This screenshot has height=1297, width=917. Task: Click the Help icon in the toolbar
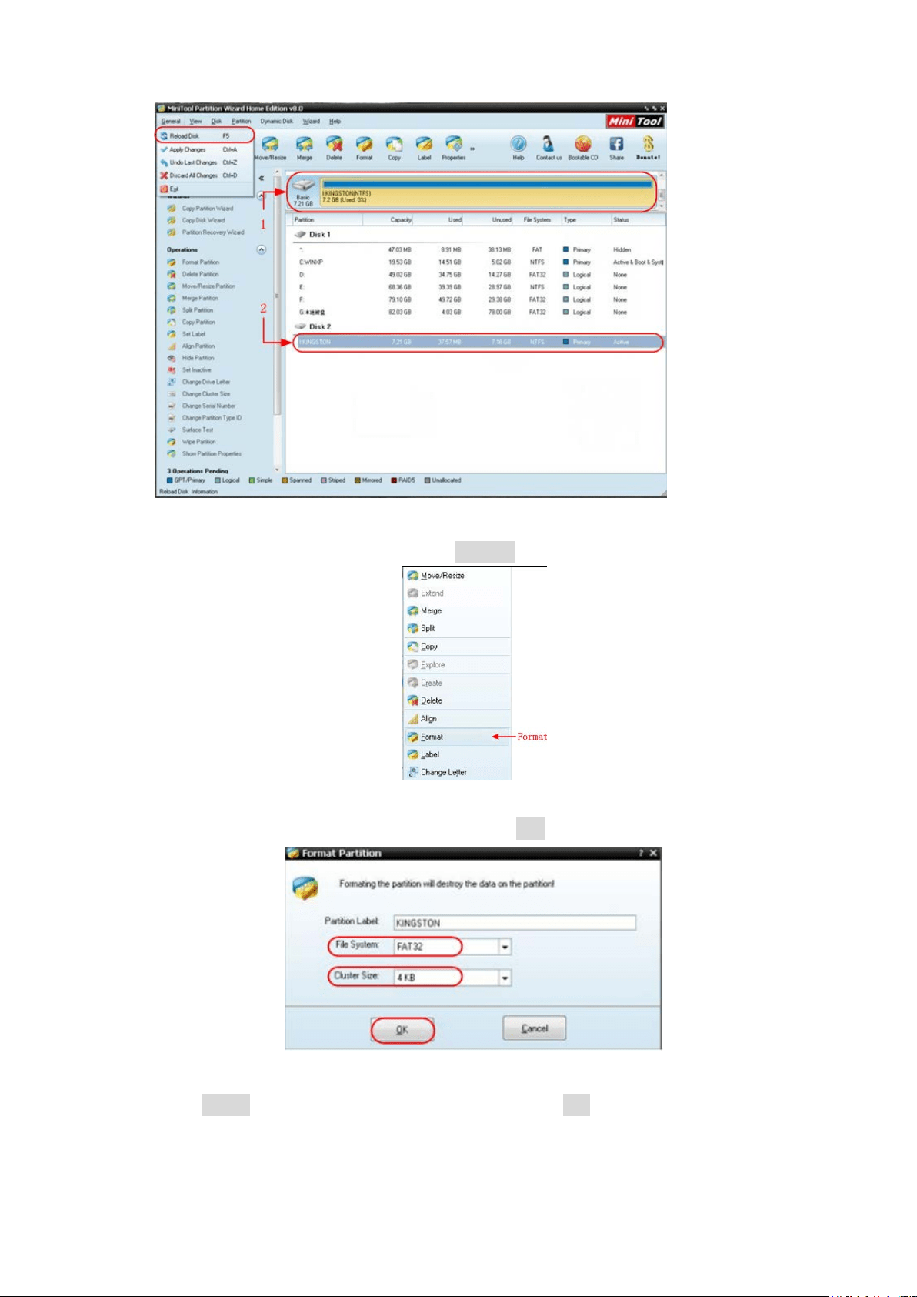point(519,148)
